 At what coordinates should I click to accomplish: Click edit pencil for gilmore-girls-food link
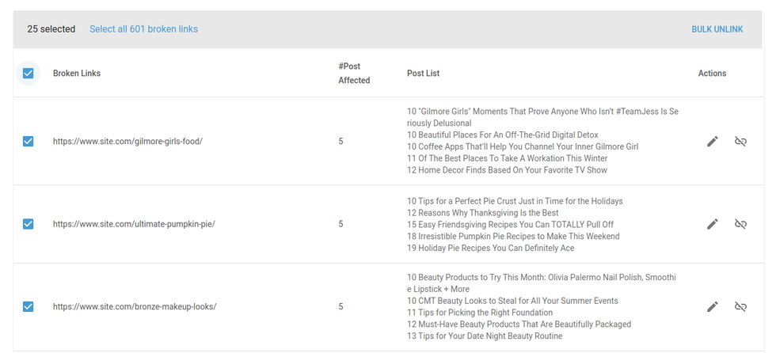[x=713, y=142]
